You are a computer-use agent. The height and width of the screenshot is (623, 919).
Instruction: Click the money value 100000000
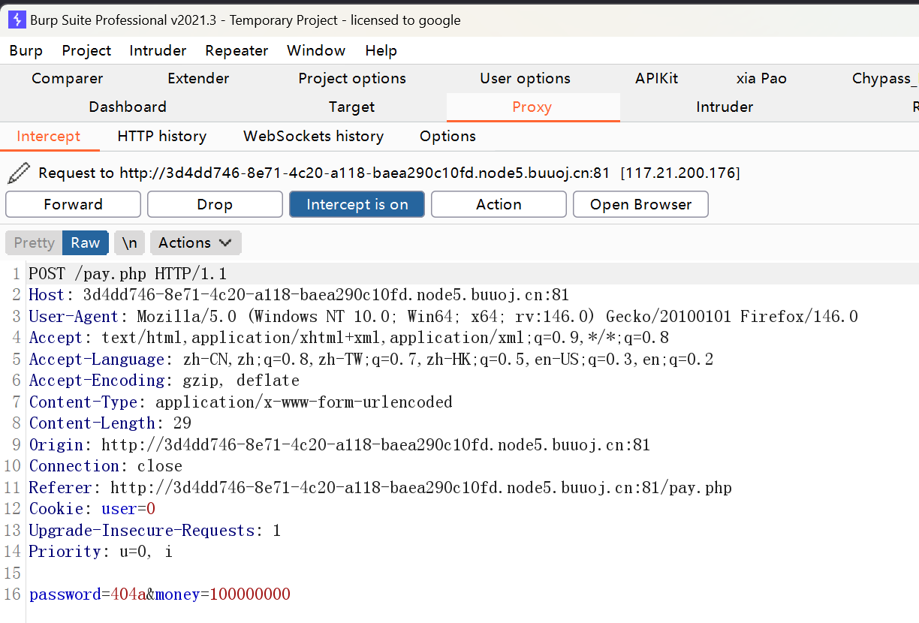coord(250,594)
